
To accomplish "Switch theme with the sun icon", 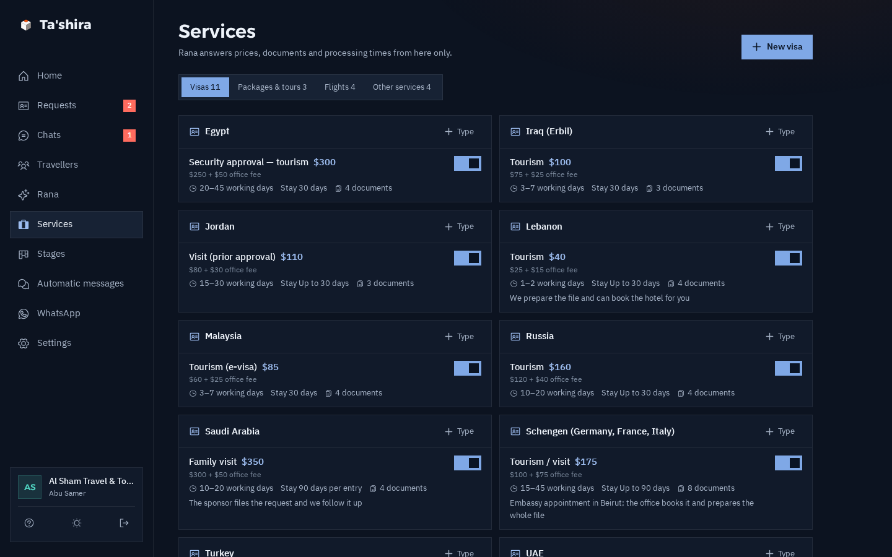I will (x=77, y=523).
